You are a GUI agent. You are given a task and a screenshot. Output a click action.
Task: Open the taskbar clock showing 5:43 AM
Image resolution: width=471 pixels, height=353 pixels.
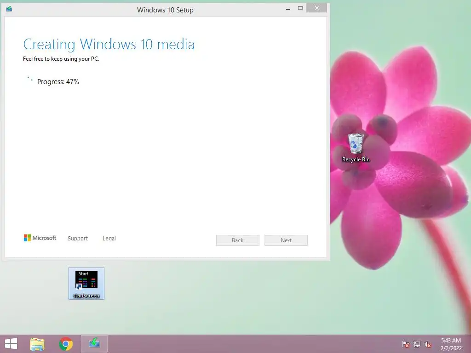451,341
